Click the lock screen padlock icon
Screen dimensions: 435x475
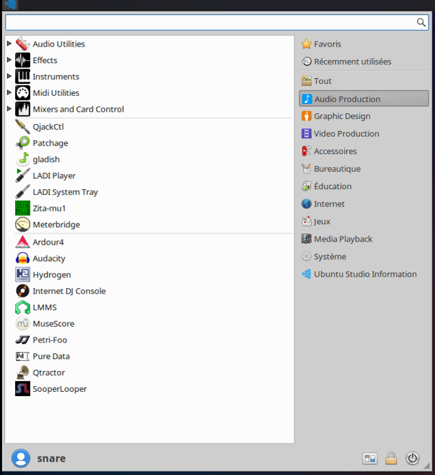click(391, 459)
